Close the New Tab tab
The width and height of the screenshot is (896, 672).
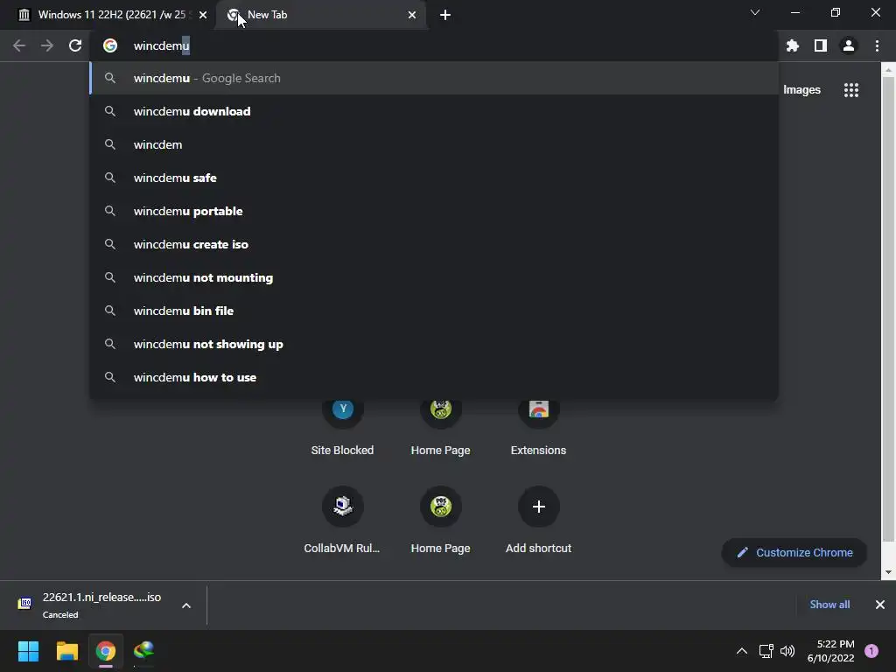(x=412, y=15)
